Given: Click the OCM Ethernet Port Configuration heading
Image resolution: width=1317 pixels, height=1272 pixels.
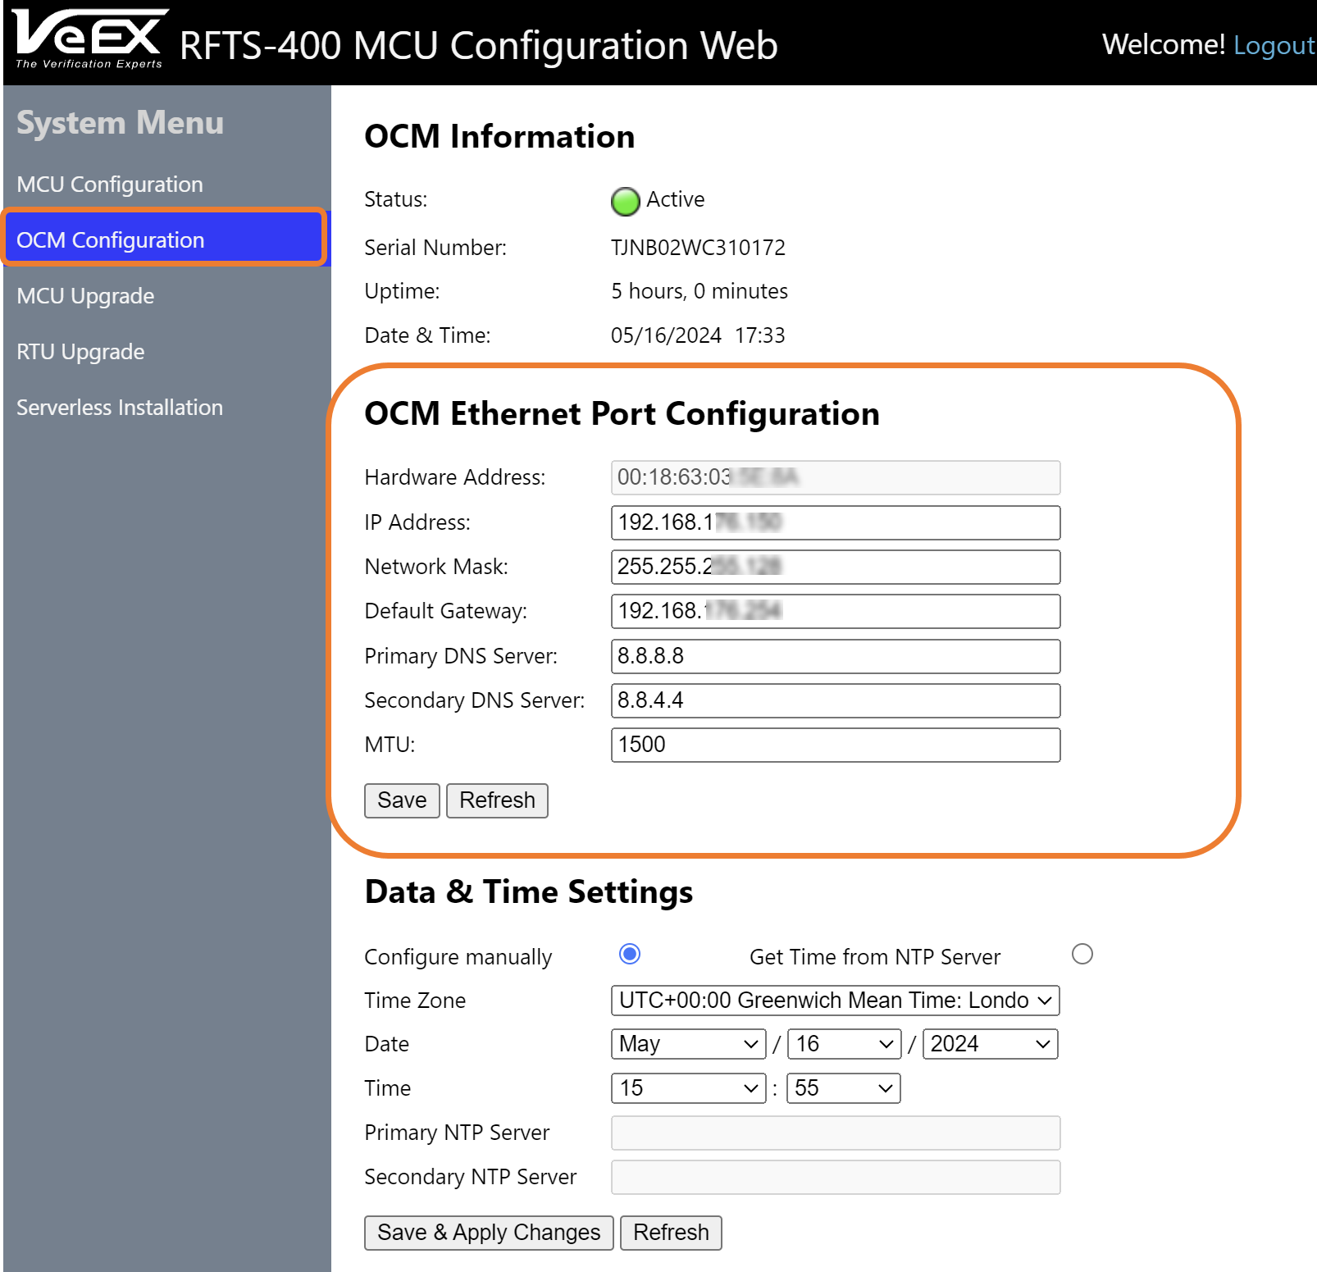Looking at the screenshot, I should [622, 414].
